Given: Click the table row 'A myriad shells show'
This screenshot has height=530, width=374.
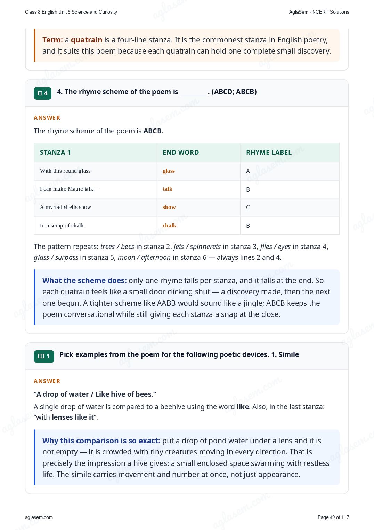Looking at the screenshot, I should pos(187,208).
